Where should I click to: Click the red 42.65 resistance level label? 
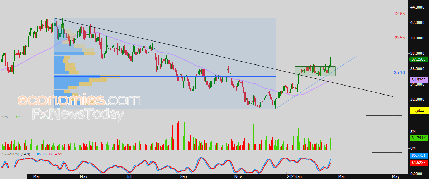tap(399, 13)
